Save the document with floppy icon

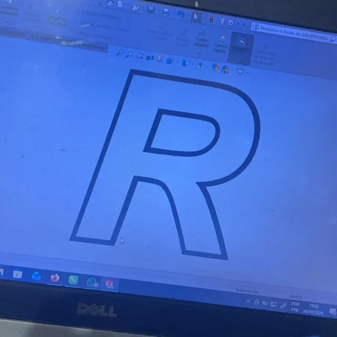point(151,10)
